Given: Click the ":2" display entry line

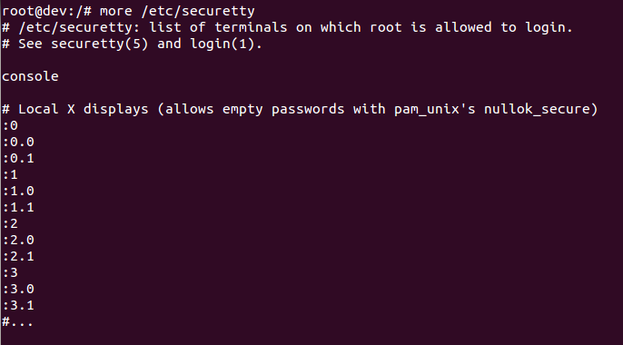Looking at the screenshot, I should click(x=10, y=223).
